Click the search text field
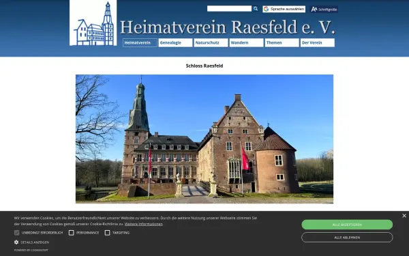Viewport: 409px width, 256px height. tap(229, 9)
